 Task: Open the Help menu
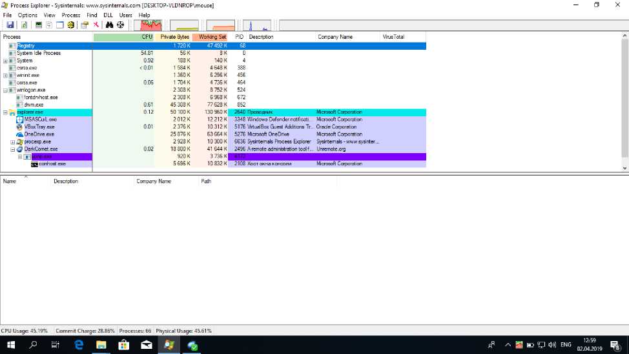coord(144,15)
